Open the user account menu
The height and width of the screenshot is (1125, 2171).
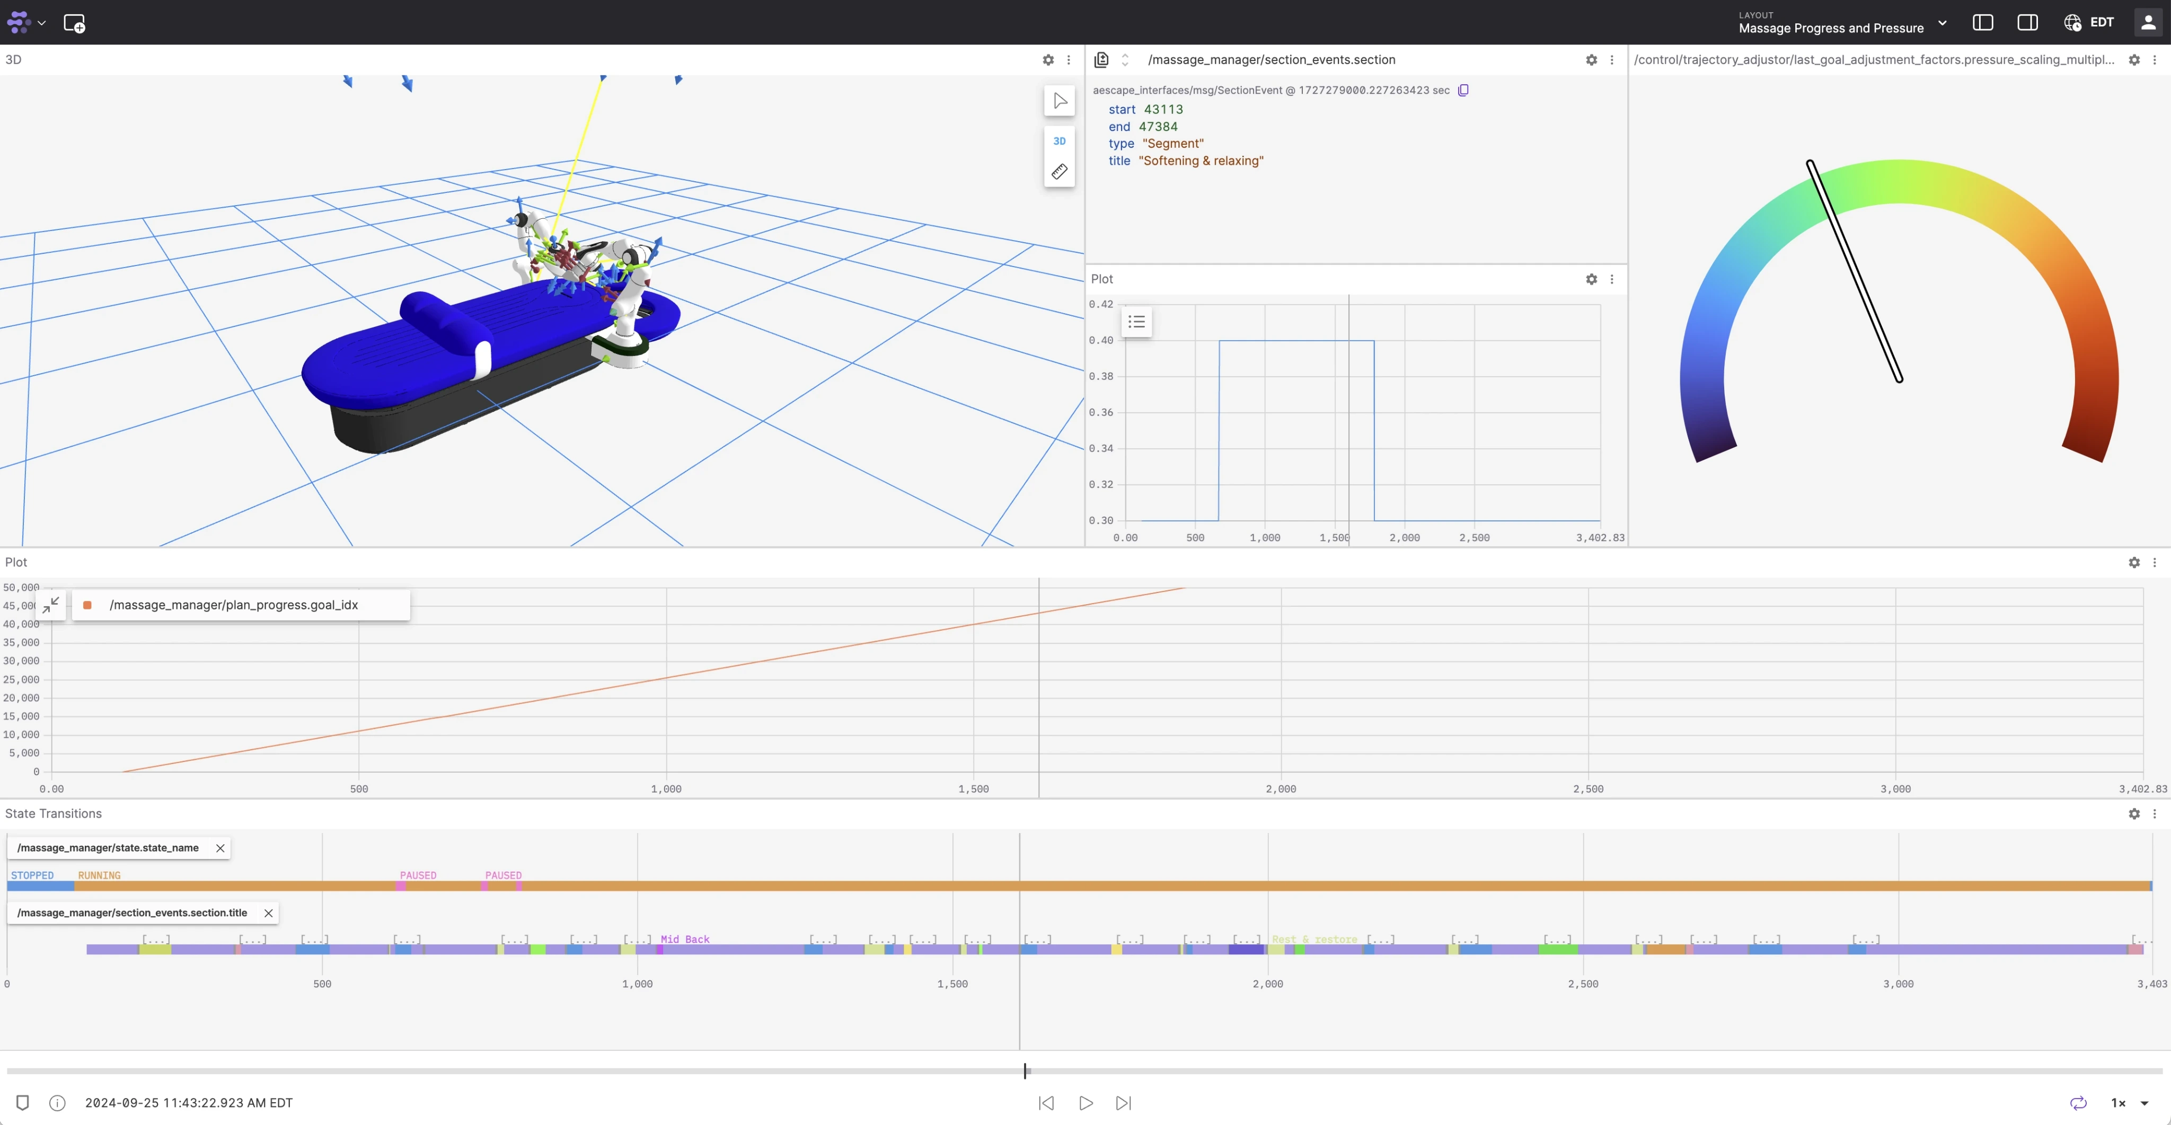[2148, 23]
